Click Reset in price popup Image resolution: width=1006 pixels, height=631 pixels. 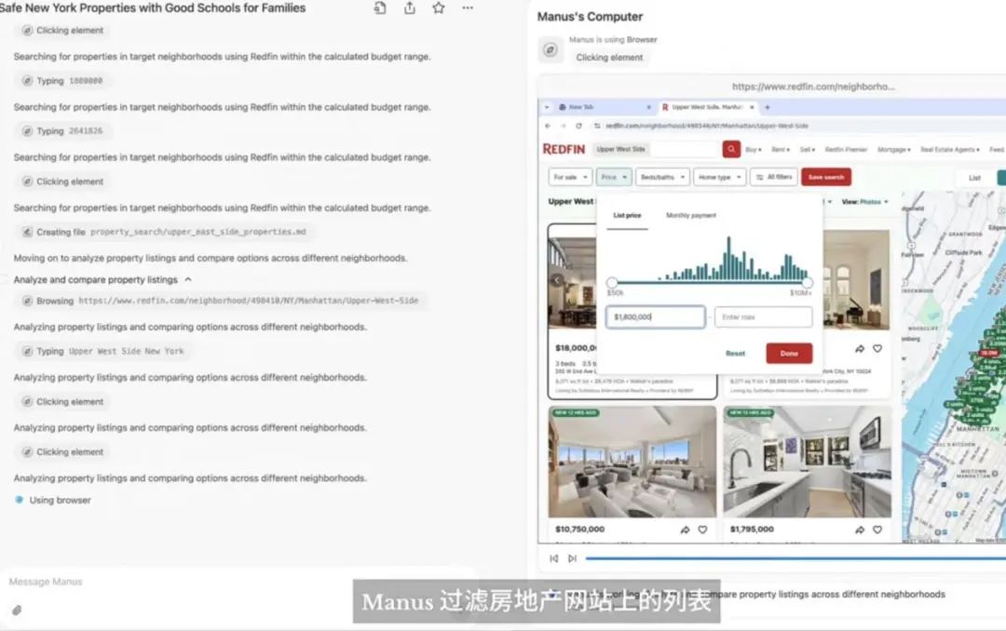(735, 354)
